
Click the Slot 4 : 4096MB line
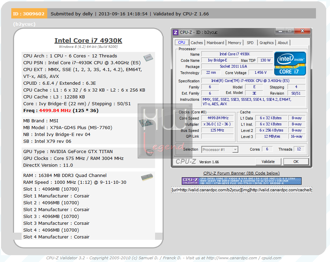pyautogui.click(x=51, y=230)
